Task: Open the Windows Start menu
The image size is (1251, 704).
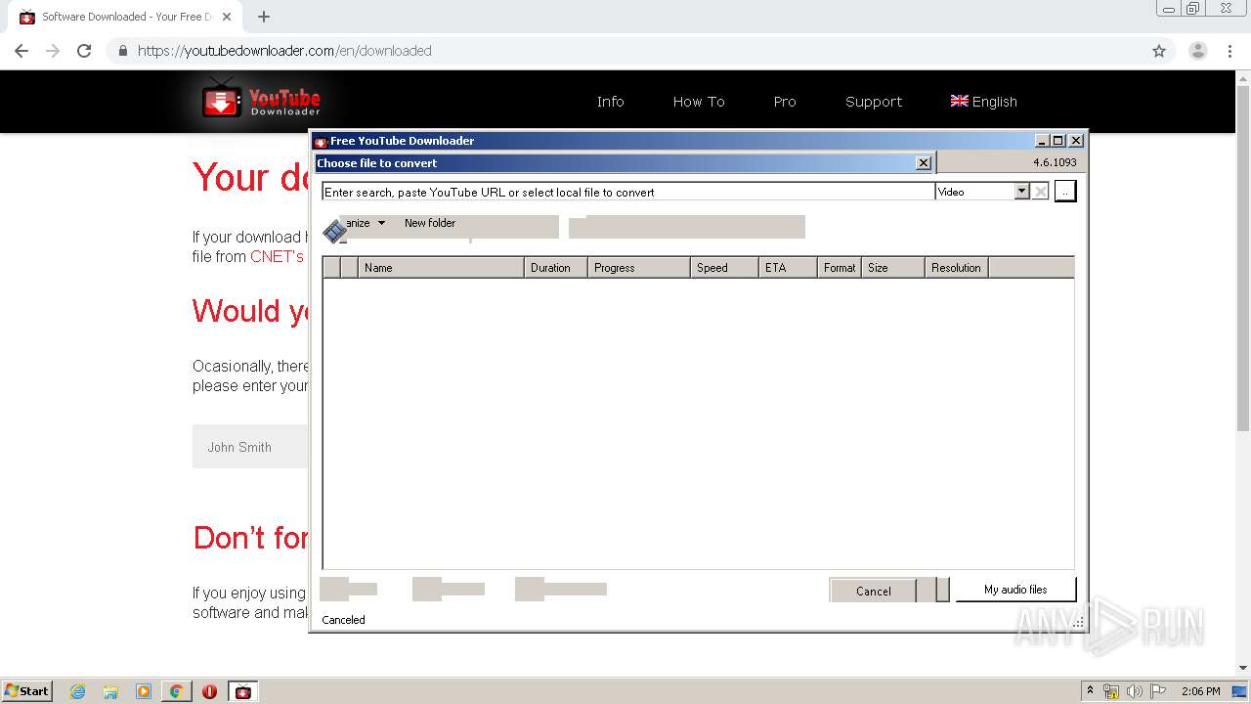Action: point(27,690)
